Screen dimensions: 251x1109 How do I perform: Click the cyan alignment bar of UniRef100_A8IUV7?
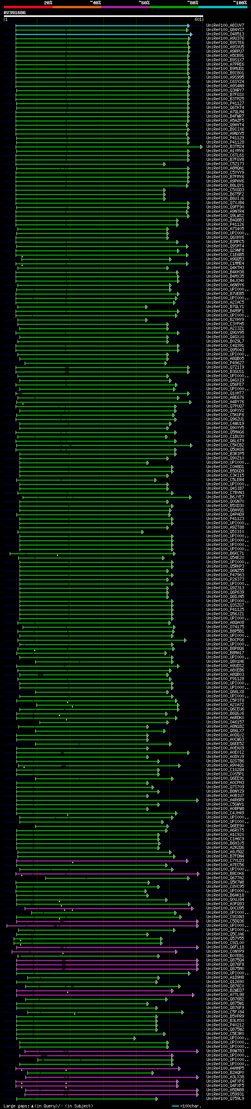(102, 26)
